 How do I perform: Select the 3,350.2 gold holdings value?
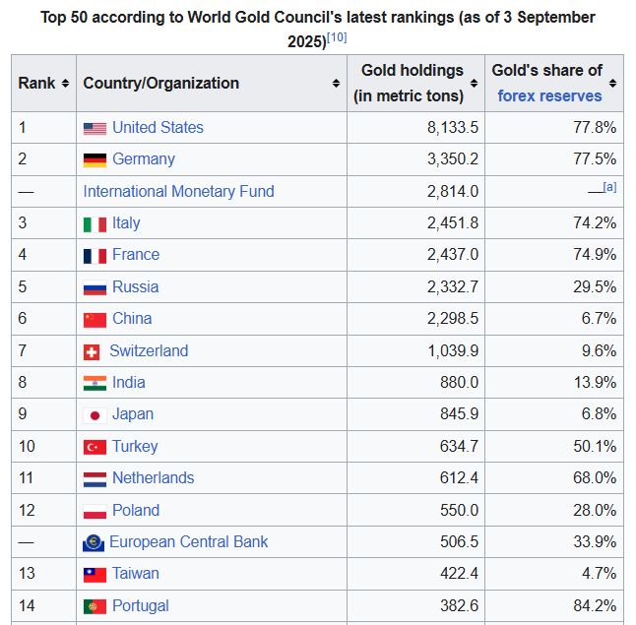click(x=453, y=159)
